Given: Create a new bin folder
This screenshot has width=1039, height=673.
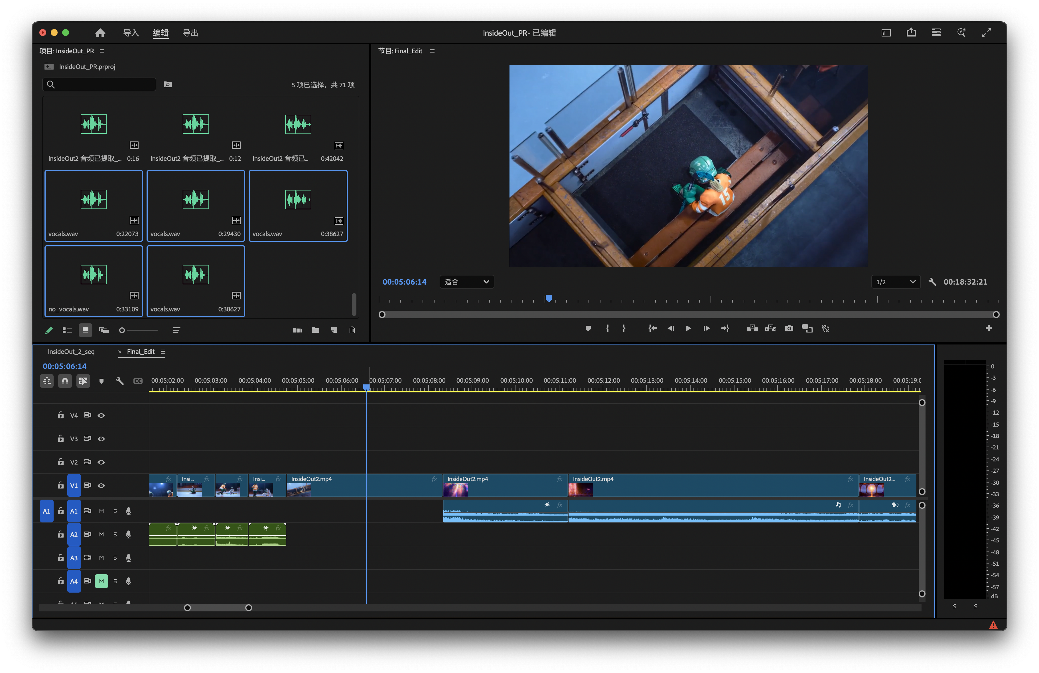Looking at the screenshot, I should pos(316,330).
